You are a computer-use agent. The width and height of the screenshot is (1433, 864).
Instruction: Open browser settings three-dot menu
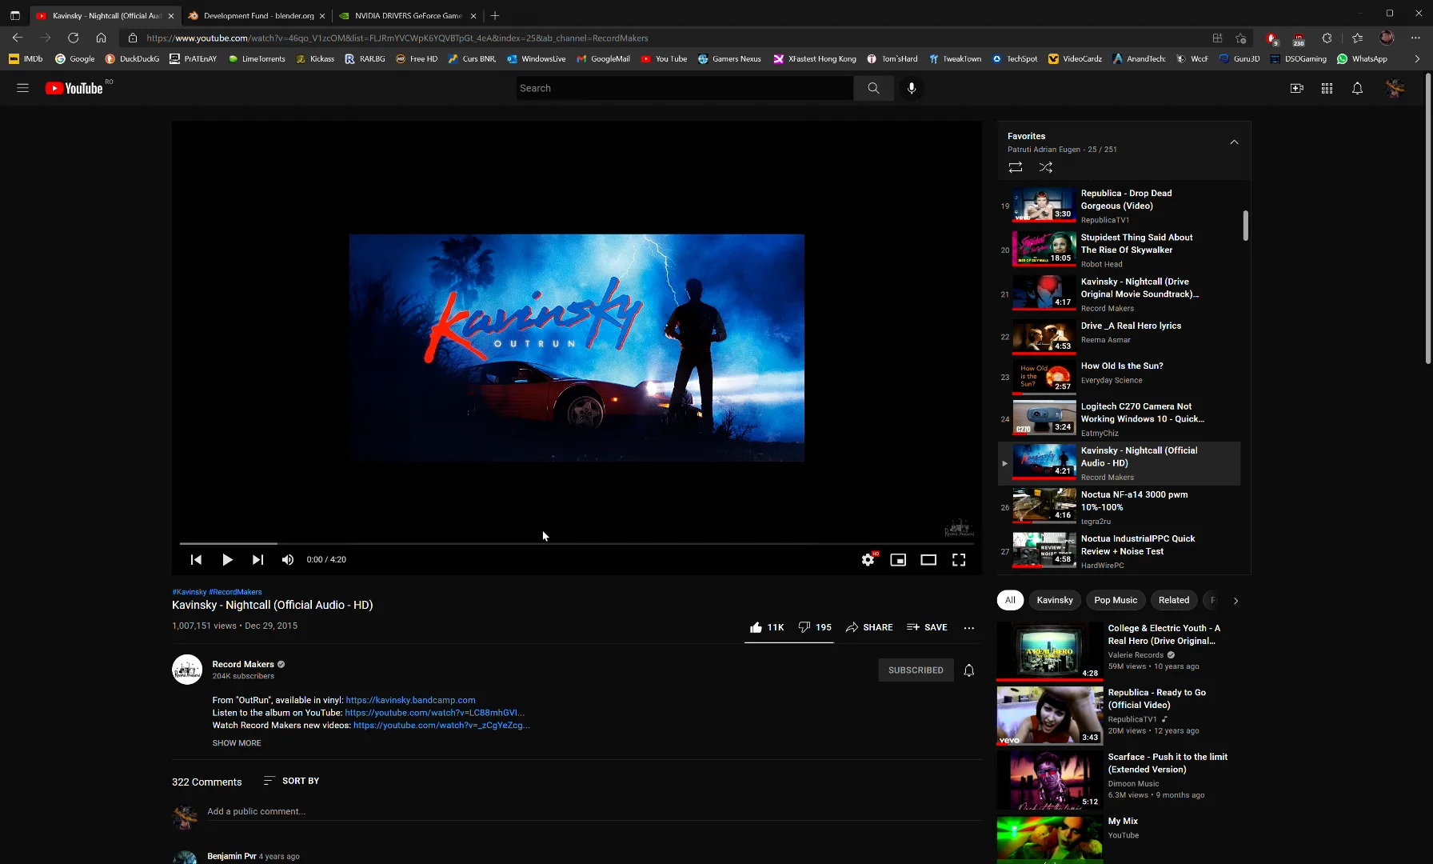coord(1415,38)
